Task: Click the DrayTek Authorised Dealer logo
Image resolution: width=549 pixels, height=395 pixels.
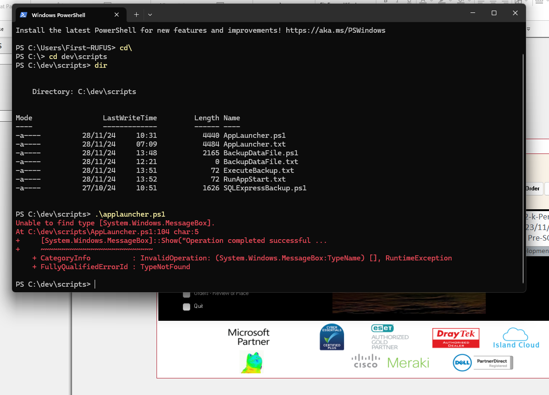Action: click(456, 338)
